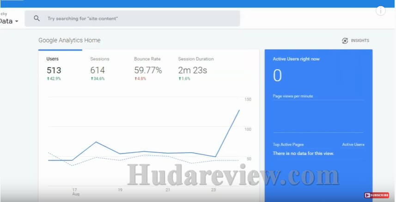Click the 23 date axis label
Viewport: 396px width, 202px height.
pos(213,190)
